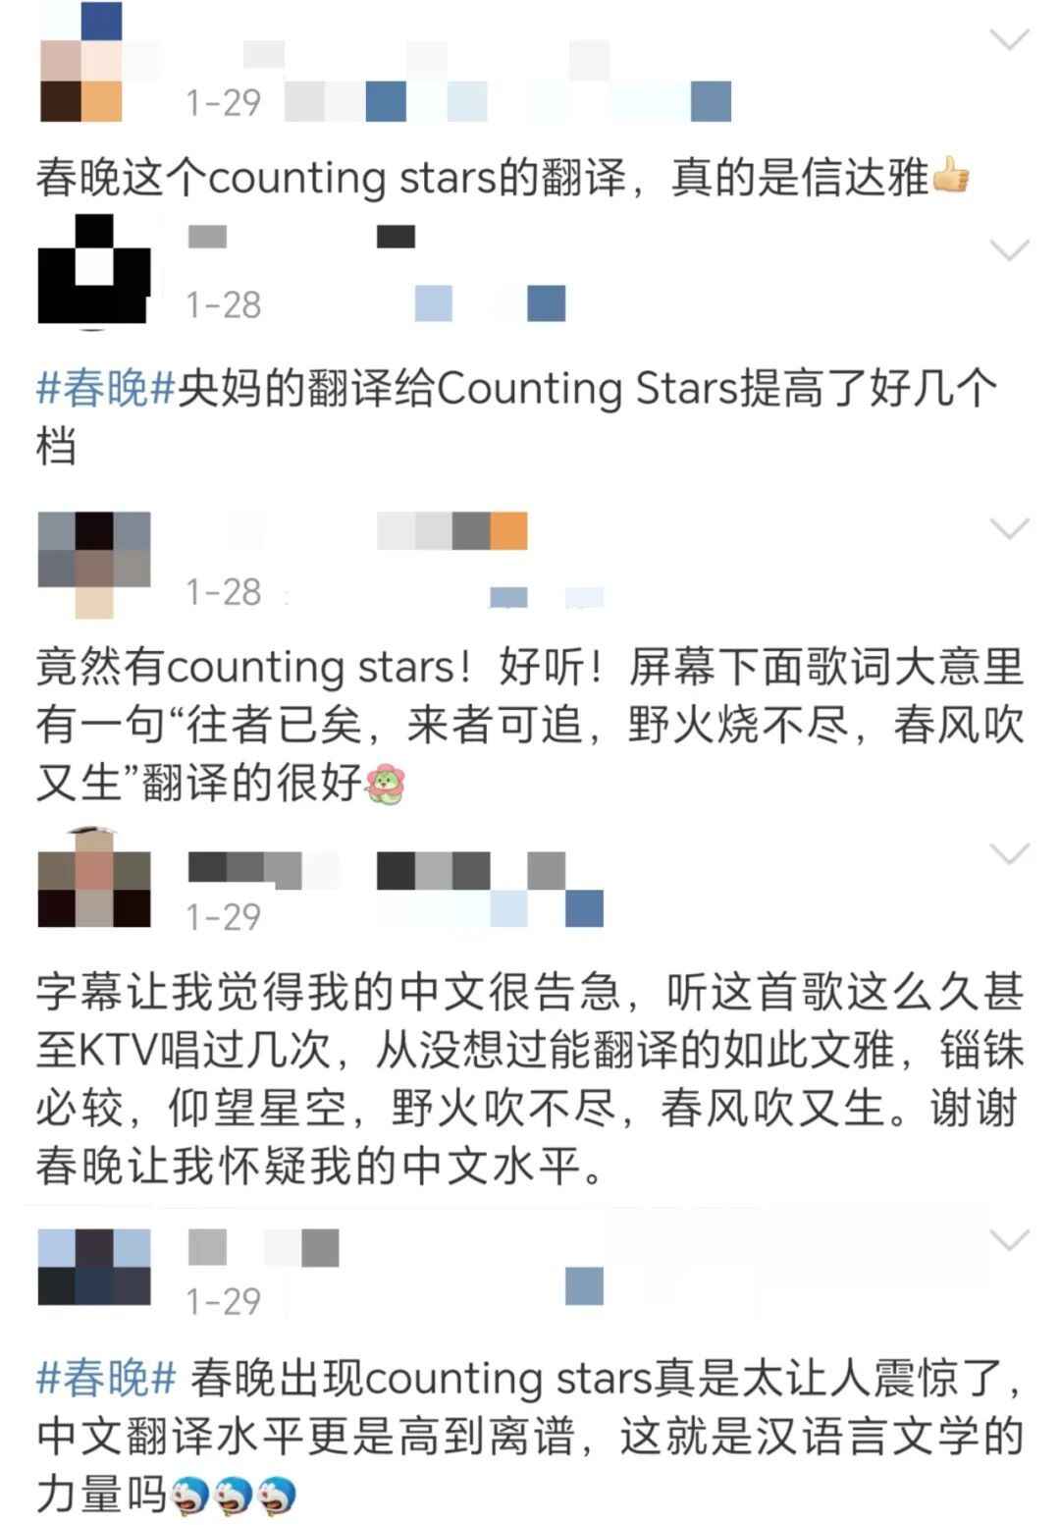The height and width of the screenshot is (1525, 1060).
Task: Open the chevron menu on the 春晚出现counting stars post
Action: tap(1009, 1240)
